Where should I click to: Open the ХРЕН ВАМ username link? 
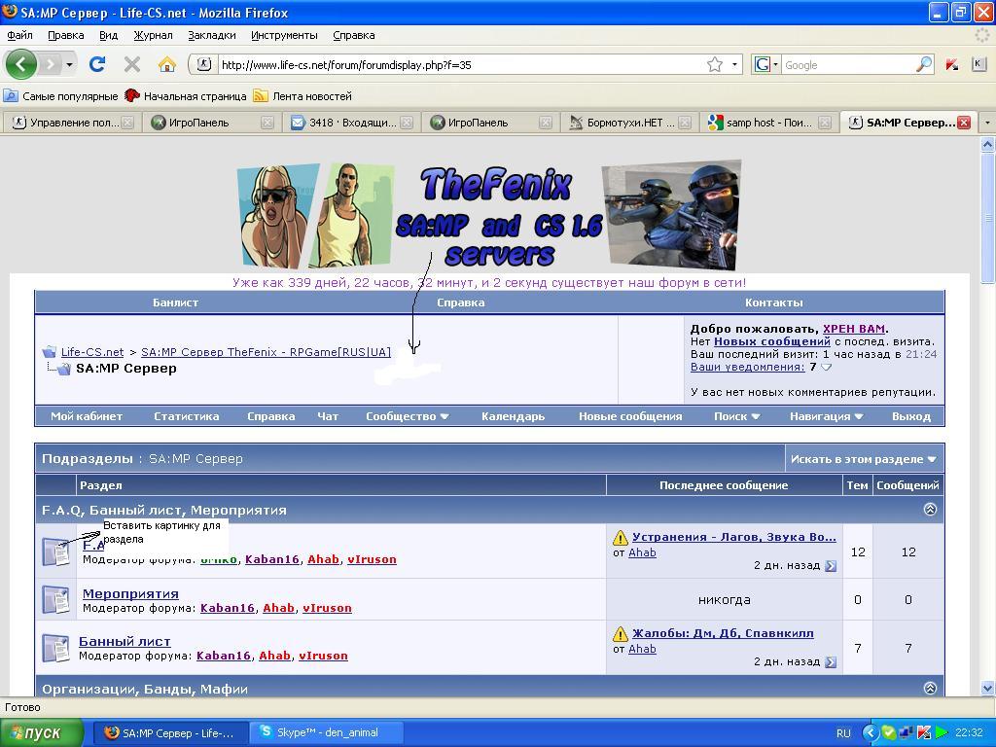(854, 329)
